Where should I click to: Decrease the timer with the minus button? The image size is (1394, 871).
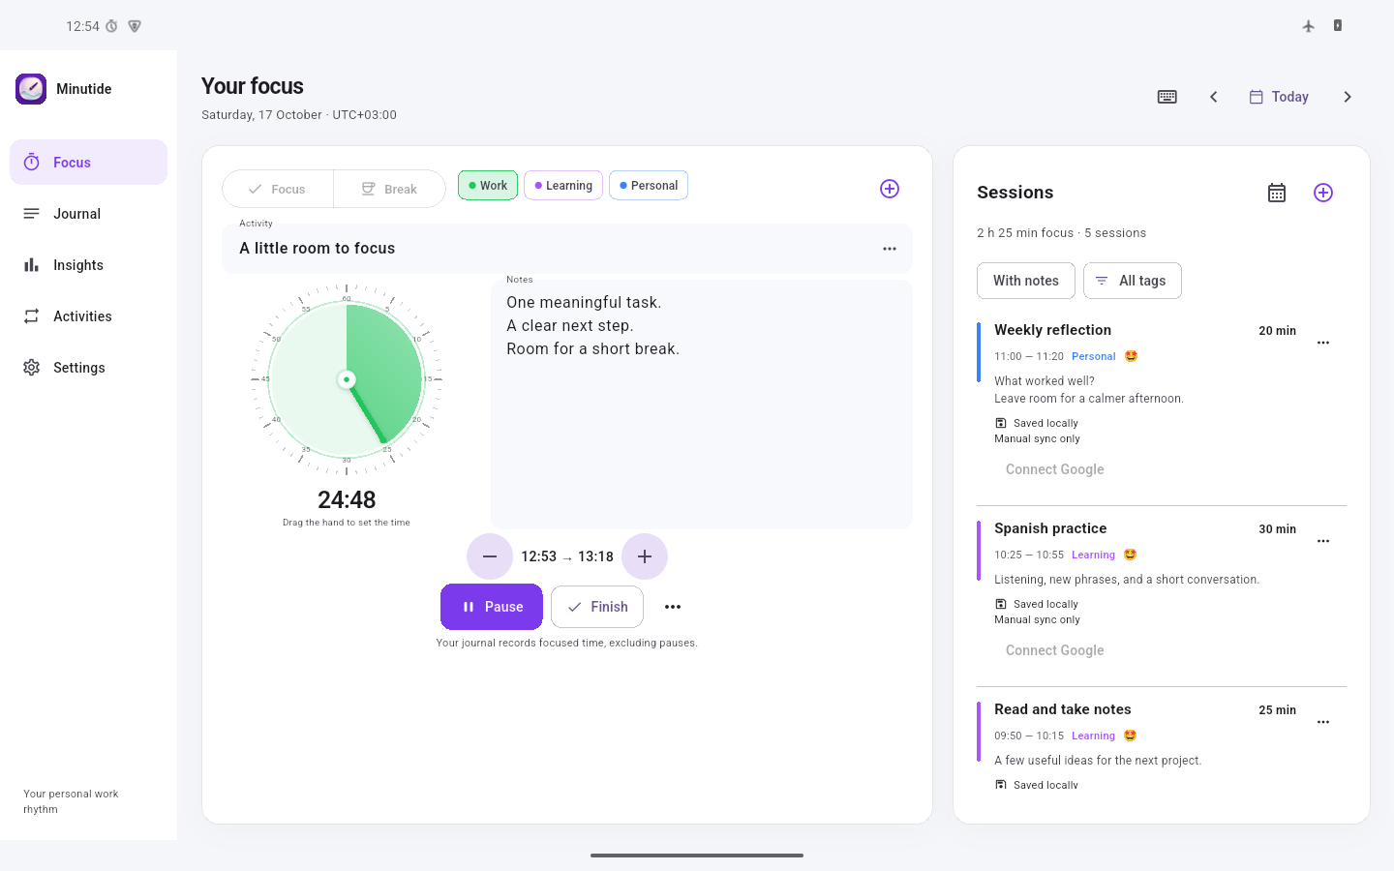(x=490, y=556)
